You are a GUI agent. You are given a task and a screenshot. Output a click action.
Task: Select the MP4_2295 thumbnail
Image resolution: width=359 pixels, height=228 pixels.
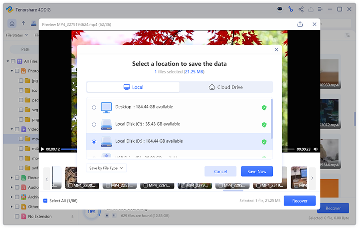pos(232,185)
